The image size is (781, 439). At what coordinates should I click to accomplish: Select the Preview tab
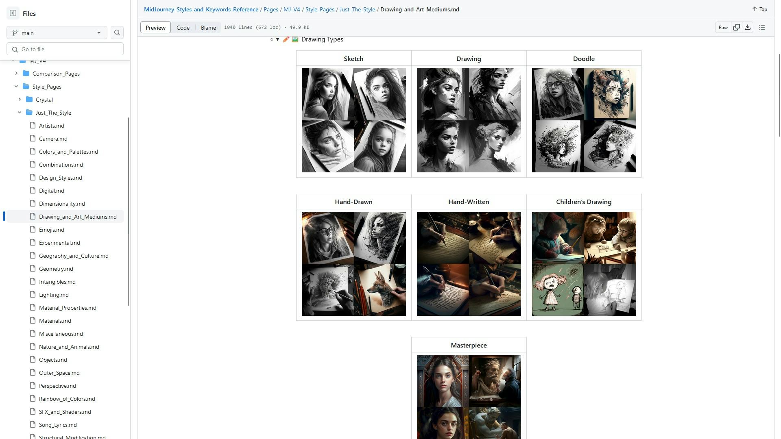pos(155,28)
